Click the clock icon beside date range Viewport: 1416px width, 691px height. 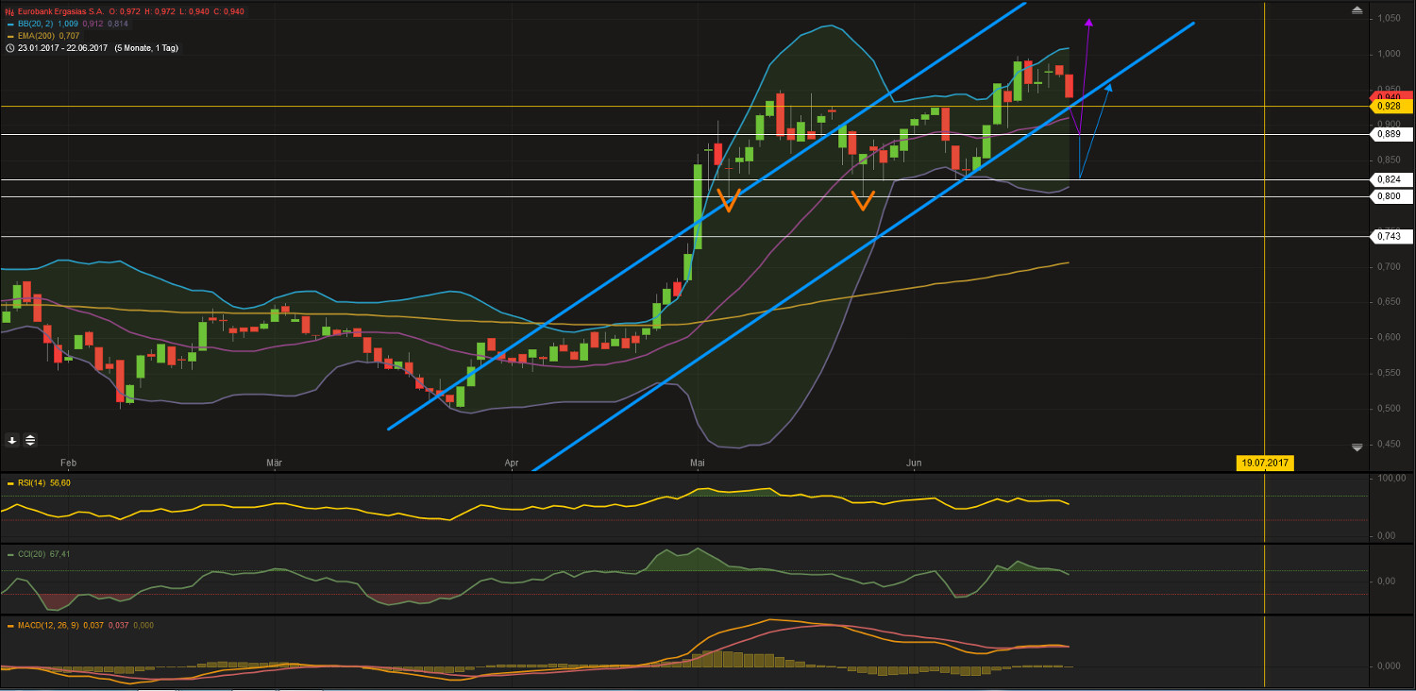pyautogui.click(x=9, y=47)
